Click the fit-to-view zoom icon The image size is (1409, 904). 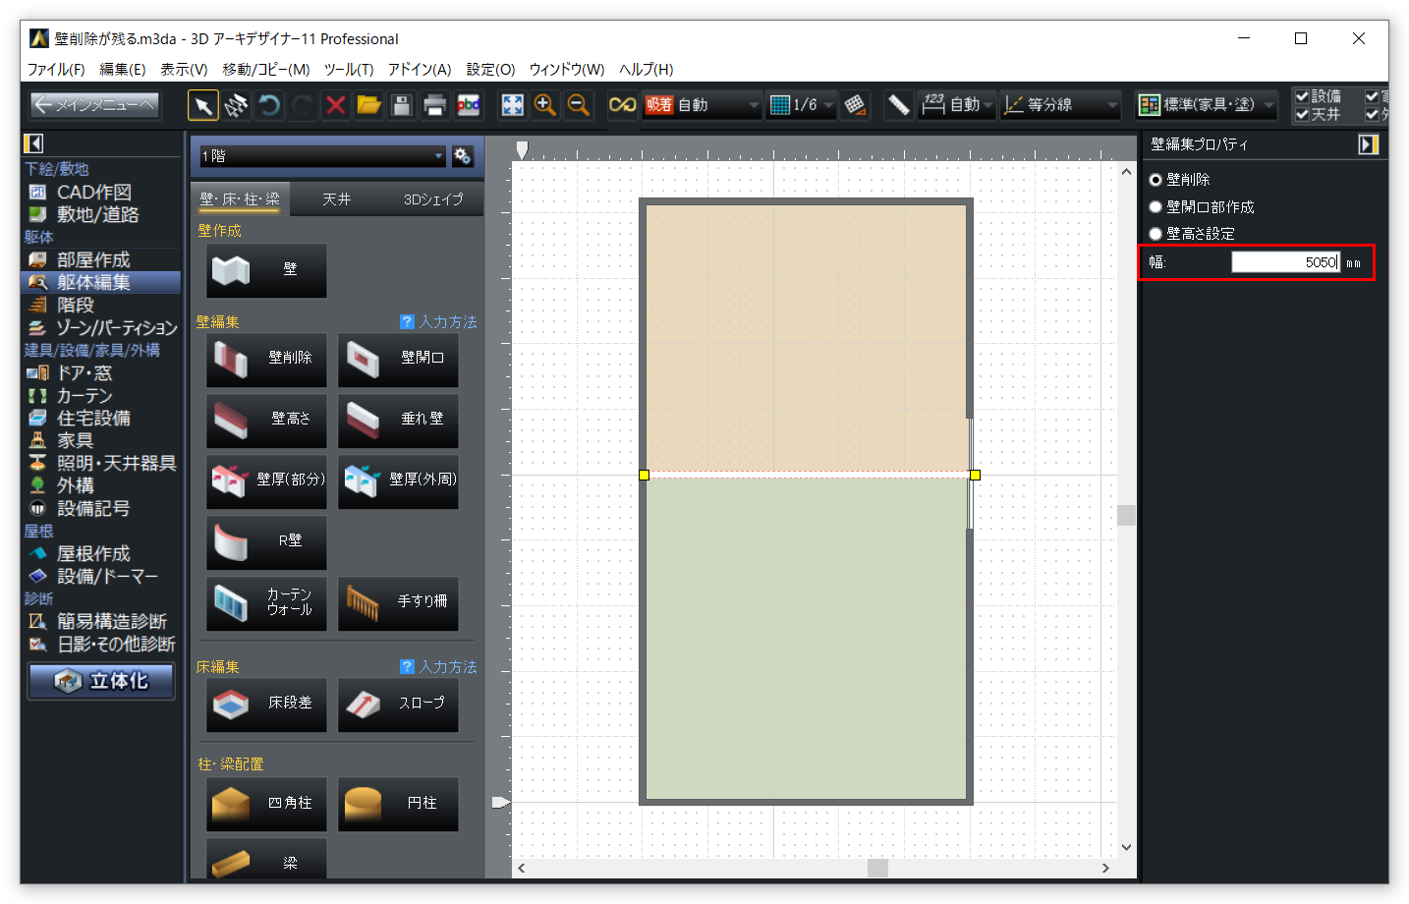tap(512, 105)
